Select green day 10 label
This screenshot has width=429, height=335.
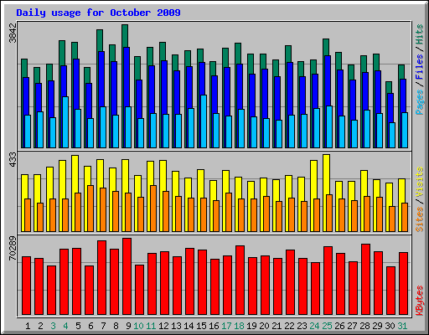coord(138,326)
